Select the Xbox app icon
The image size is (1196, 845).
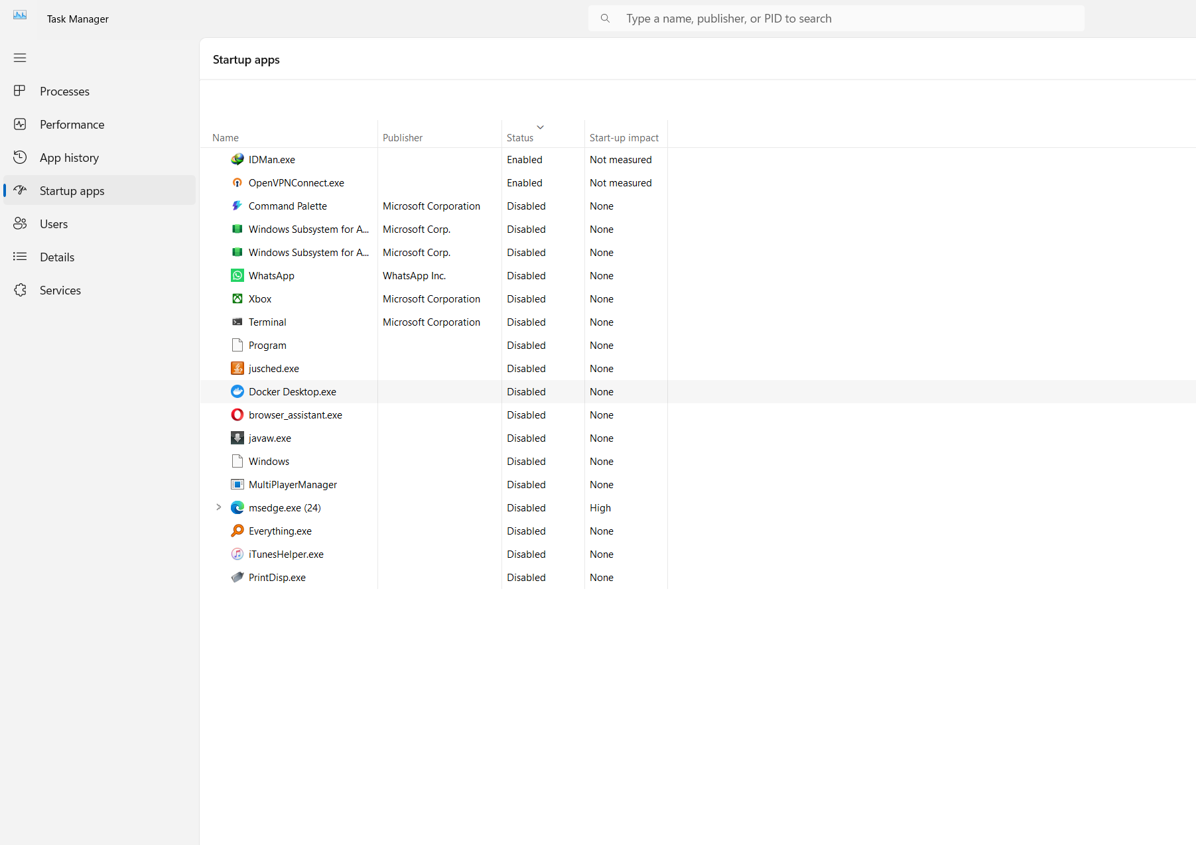pos(237,298)
